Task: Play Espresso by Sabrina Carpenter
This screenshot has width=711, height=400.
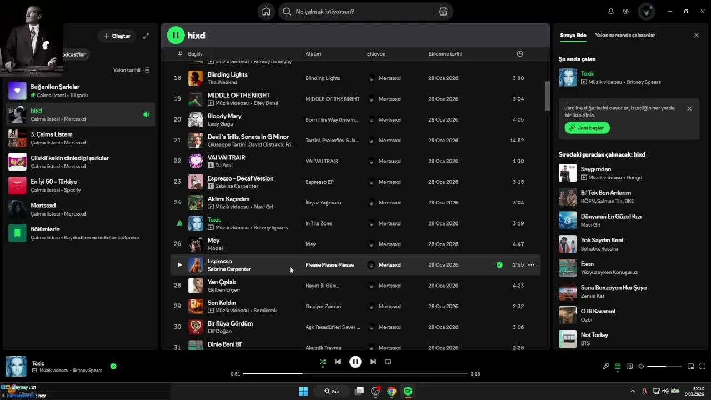Action: click(x=179, y=265)
